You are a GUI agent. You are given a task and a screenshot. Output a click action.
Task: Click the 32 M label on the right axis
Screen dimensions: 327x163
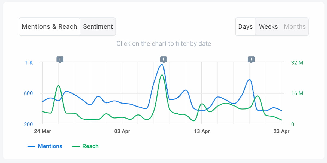(297, 62)
